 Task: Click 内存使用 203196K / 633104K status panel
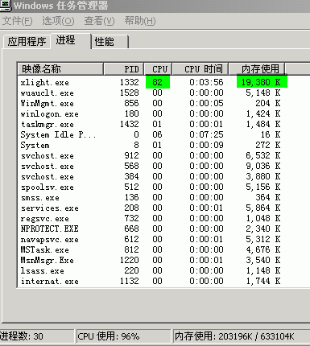click(x=242, y=336)
